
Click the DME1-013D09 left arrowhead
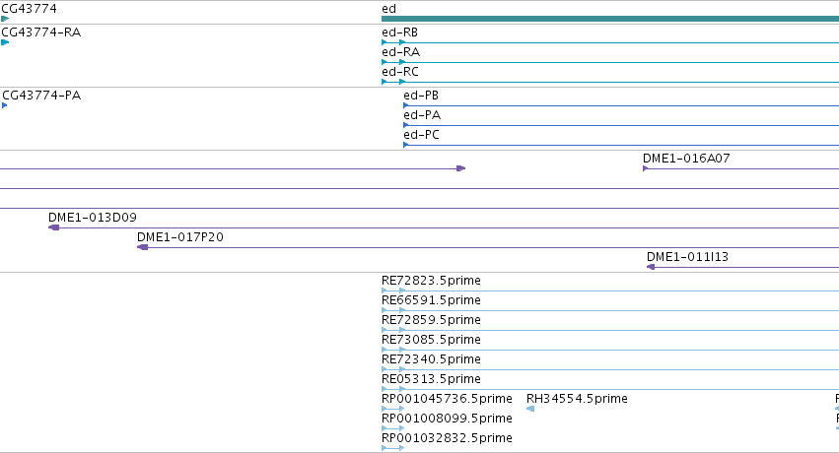53,227
